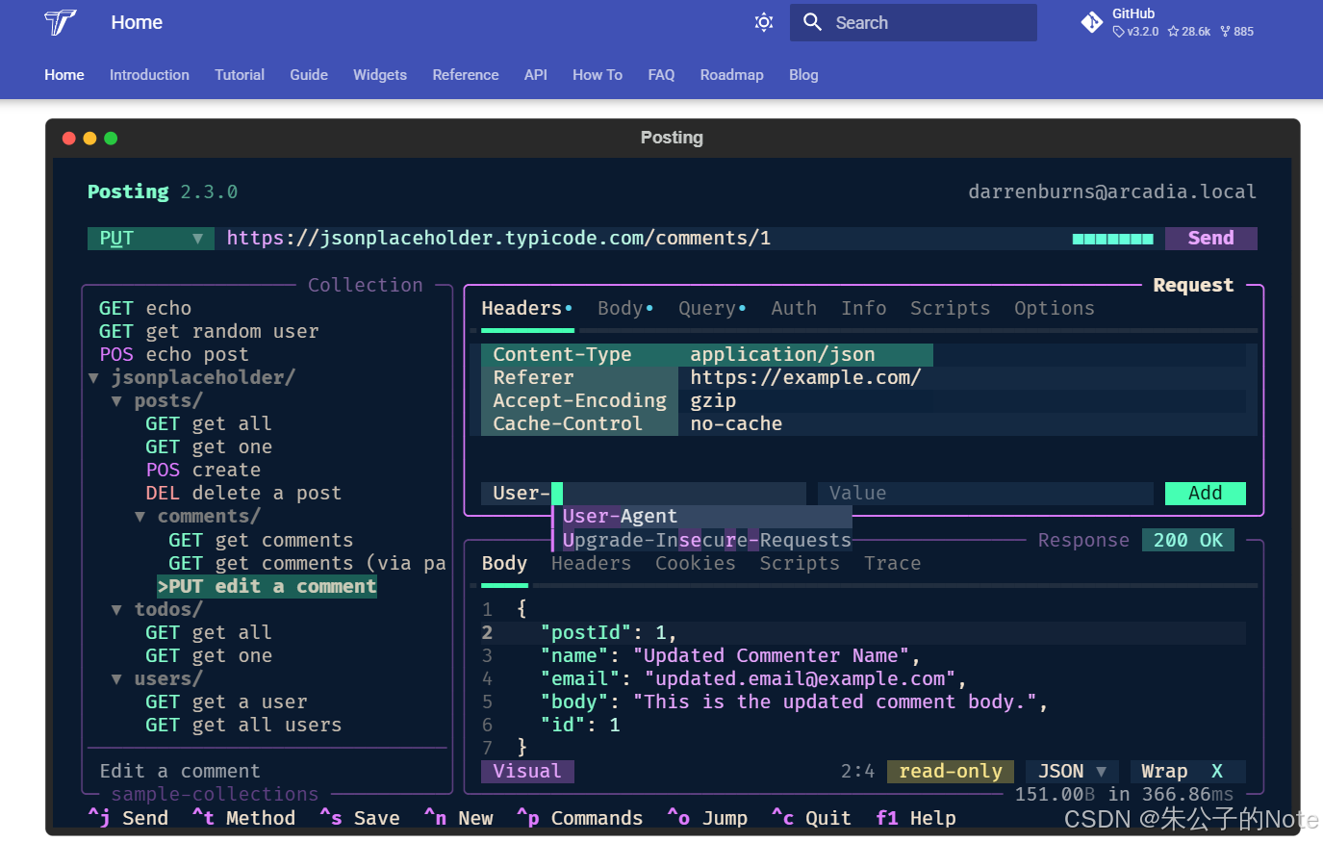The height and width of the screenshot is (842, 1323).
Task: Click the Send request button
Action: coord(1210,239)
